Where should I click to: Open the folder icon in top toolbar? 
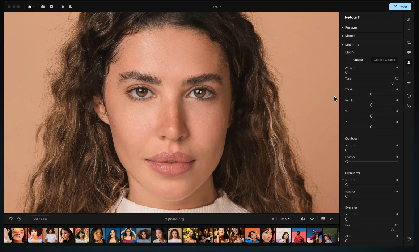point(43,7)
